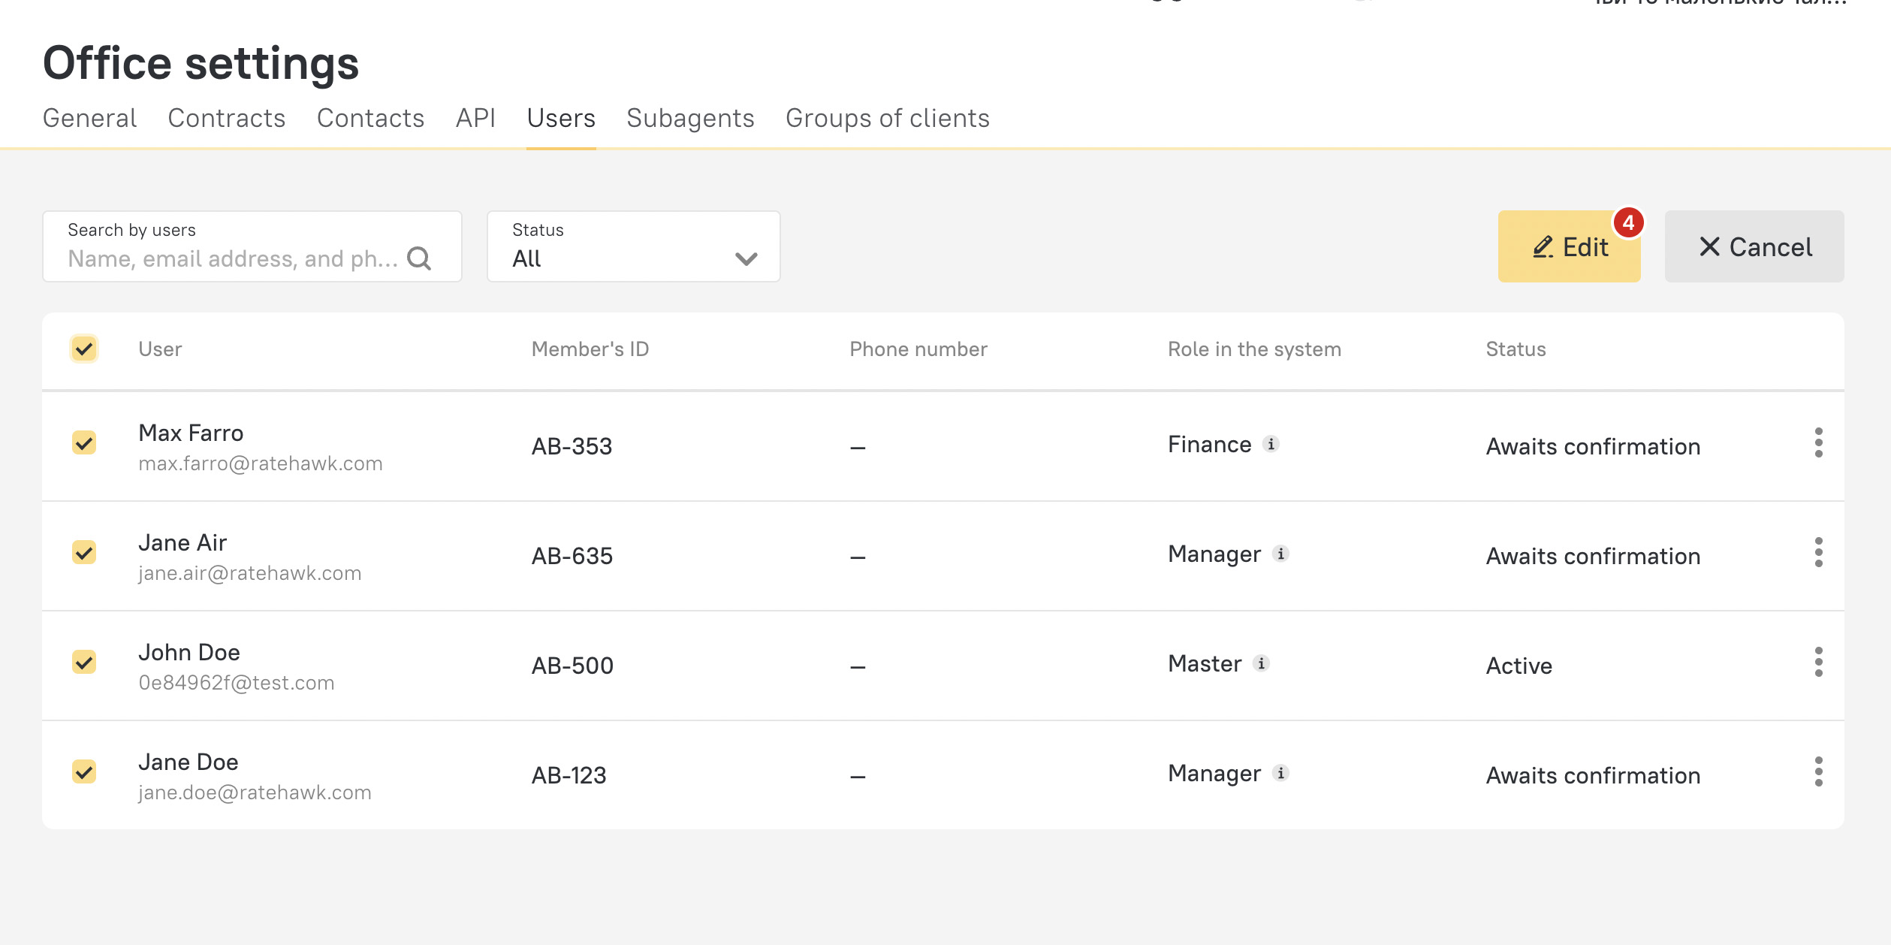The width and height of the screenshot is (1891, 945).
Task: Open Jane Doe's row actions menu
Action: [x=1818, y=772]
